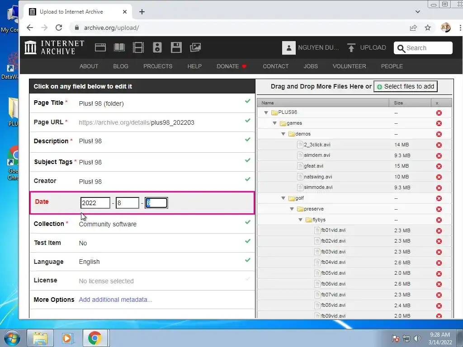Screen dimensions: 463x347
Task: Click the Internet Archive logo
Action: point(54,47)
